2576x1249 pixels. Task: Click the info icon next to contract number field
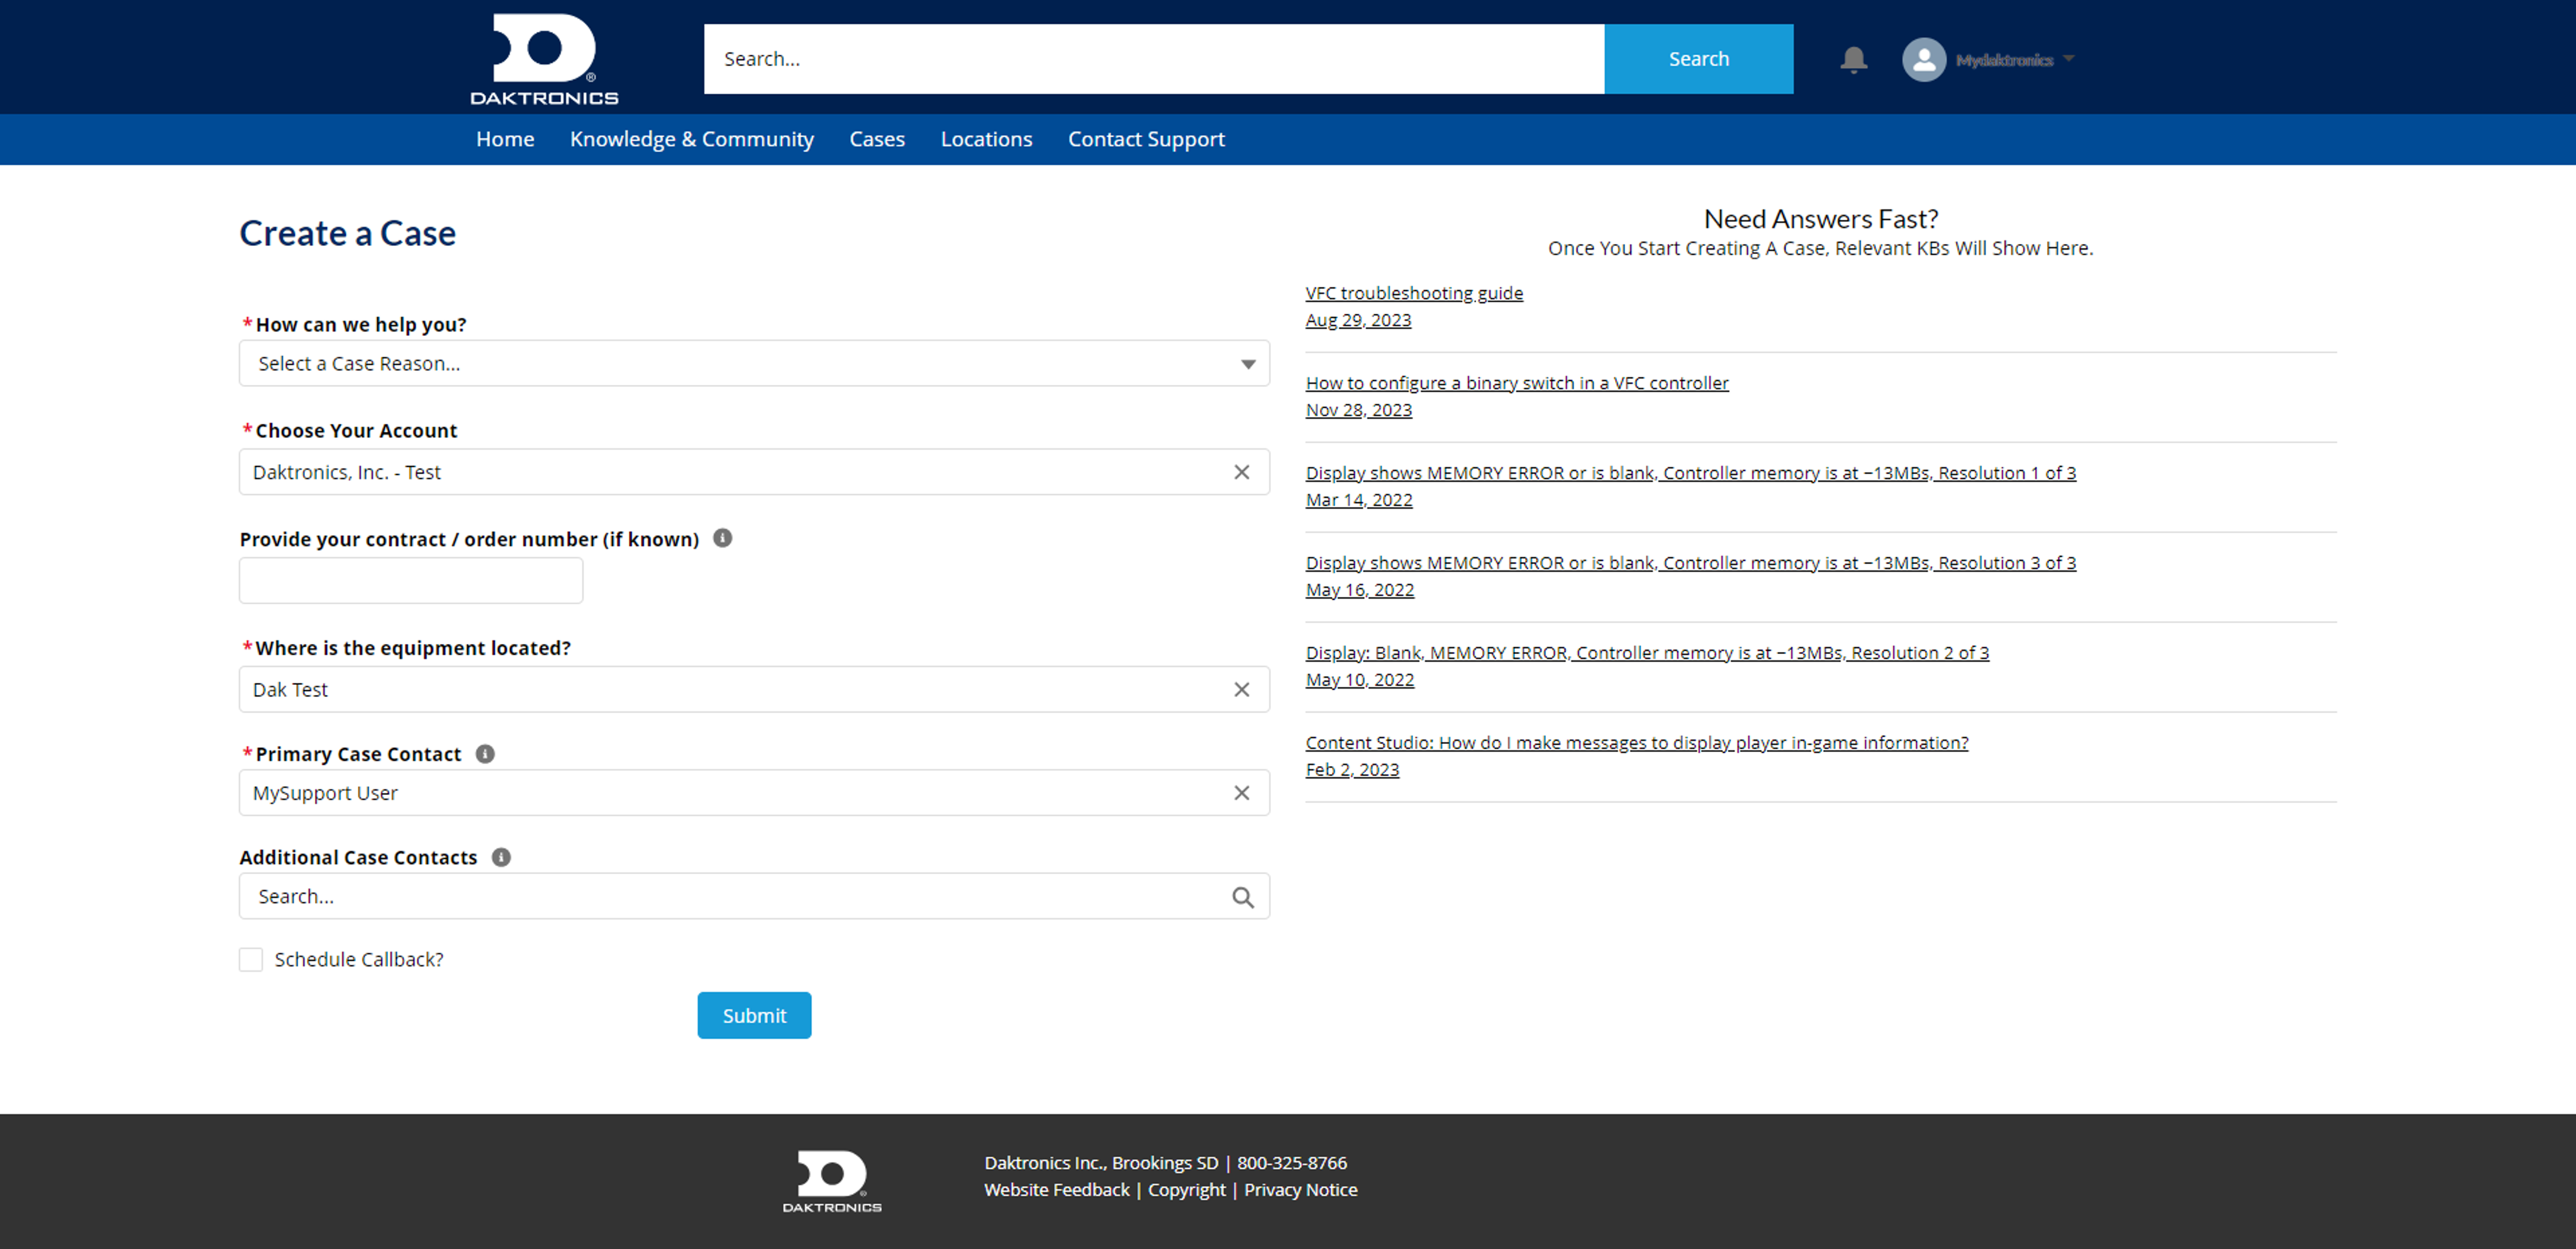point(723,538)
